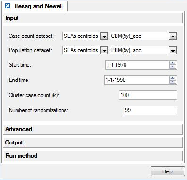This screenshot has height=180, width=187.
Task: Expand the Output section
Action: tap(93, 143)
